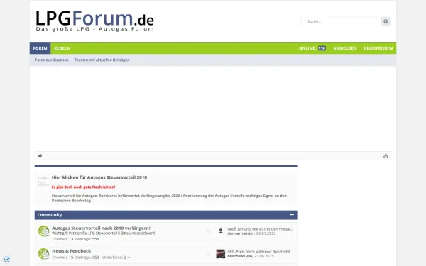
Task: Open donnerrwister user profile
Action: click(x=241, y=233)
